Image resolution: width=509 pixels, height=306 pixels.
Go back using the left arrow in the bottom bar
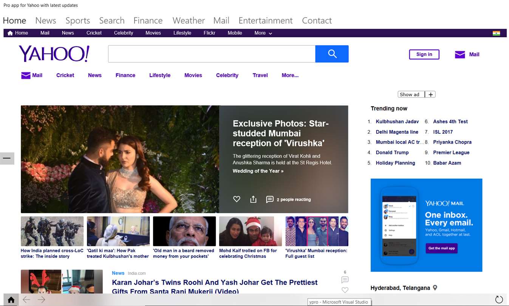[x=26, y=300]
